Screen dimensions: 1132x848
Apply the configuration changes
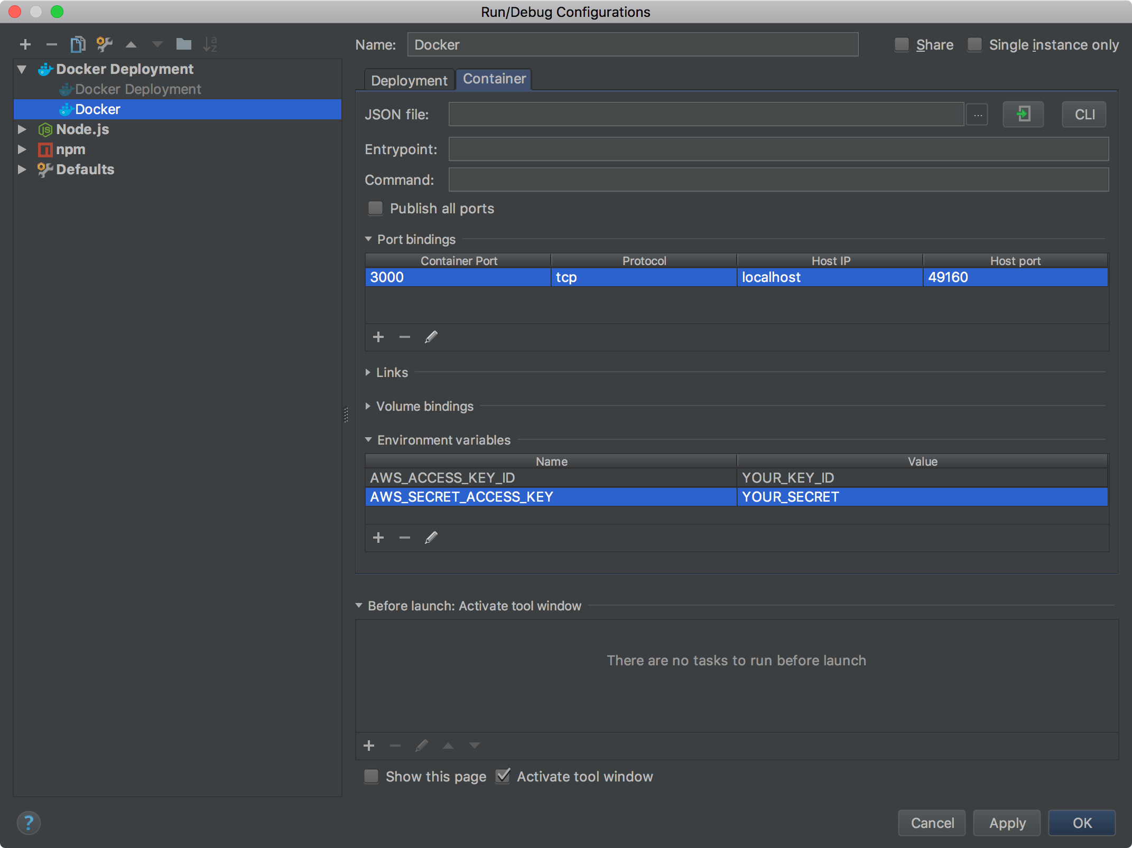point(1007,823)
